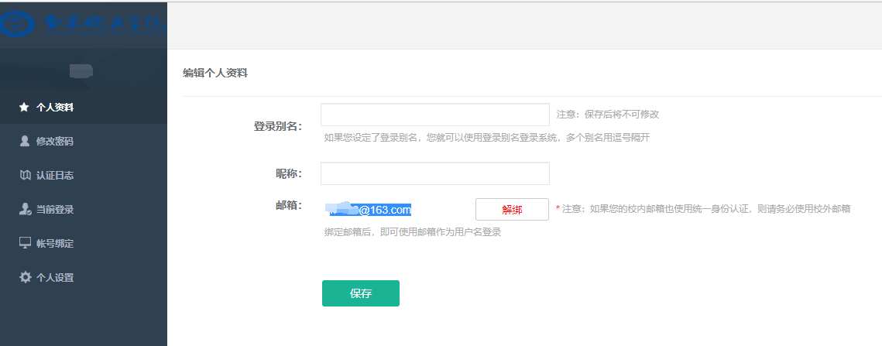Click the blurred username in the sidebar
Viewport: 882px width, 346px height.
point(81,71)
